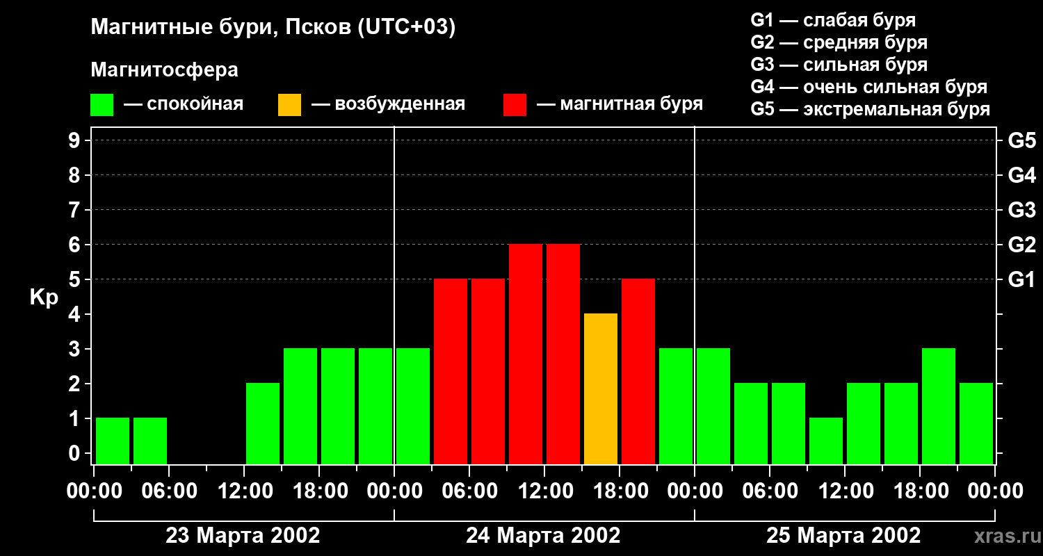Viewport: 1043px width, 556px height.
Task: Click the '25 Марта 2002' date label
Action: 843,536
